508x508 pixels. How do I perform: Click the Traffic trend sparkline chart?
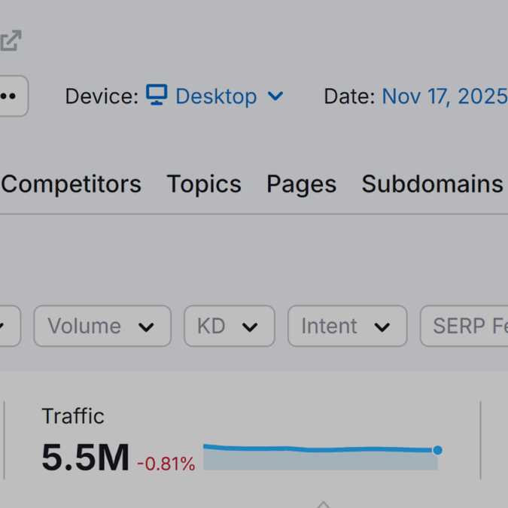(320, 457)
